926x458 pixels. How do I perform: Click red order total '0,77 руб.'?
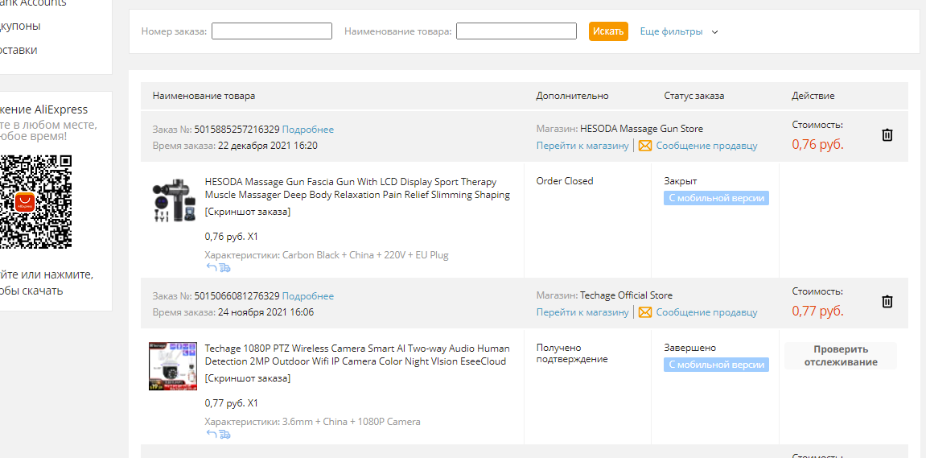(x=818, y=311)
